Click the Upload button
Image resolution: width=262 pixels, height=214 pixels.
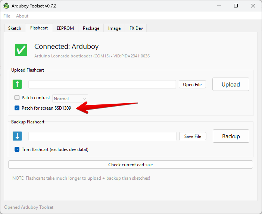(x=231, y=85)
